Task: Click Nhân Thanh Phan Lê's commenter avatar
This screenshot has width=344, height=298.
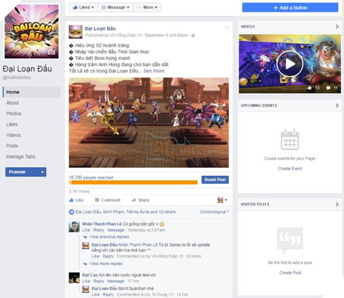Action: click(74, 227)
